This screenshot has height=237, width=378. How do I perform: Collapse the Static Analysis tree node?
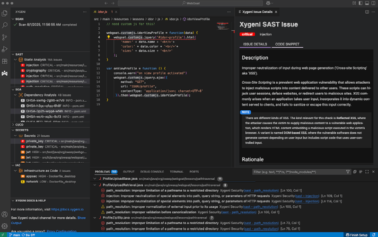(16, 60)
